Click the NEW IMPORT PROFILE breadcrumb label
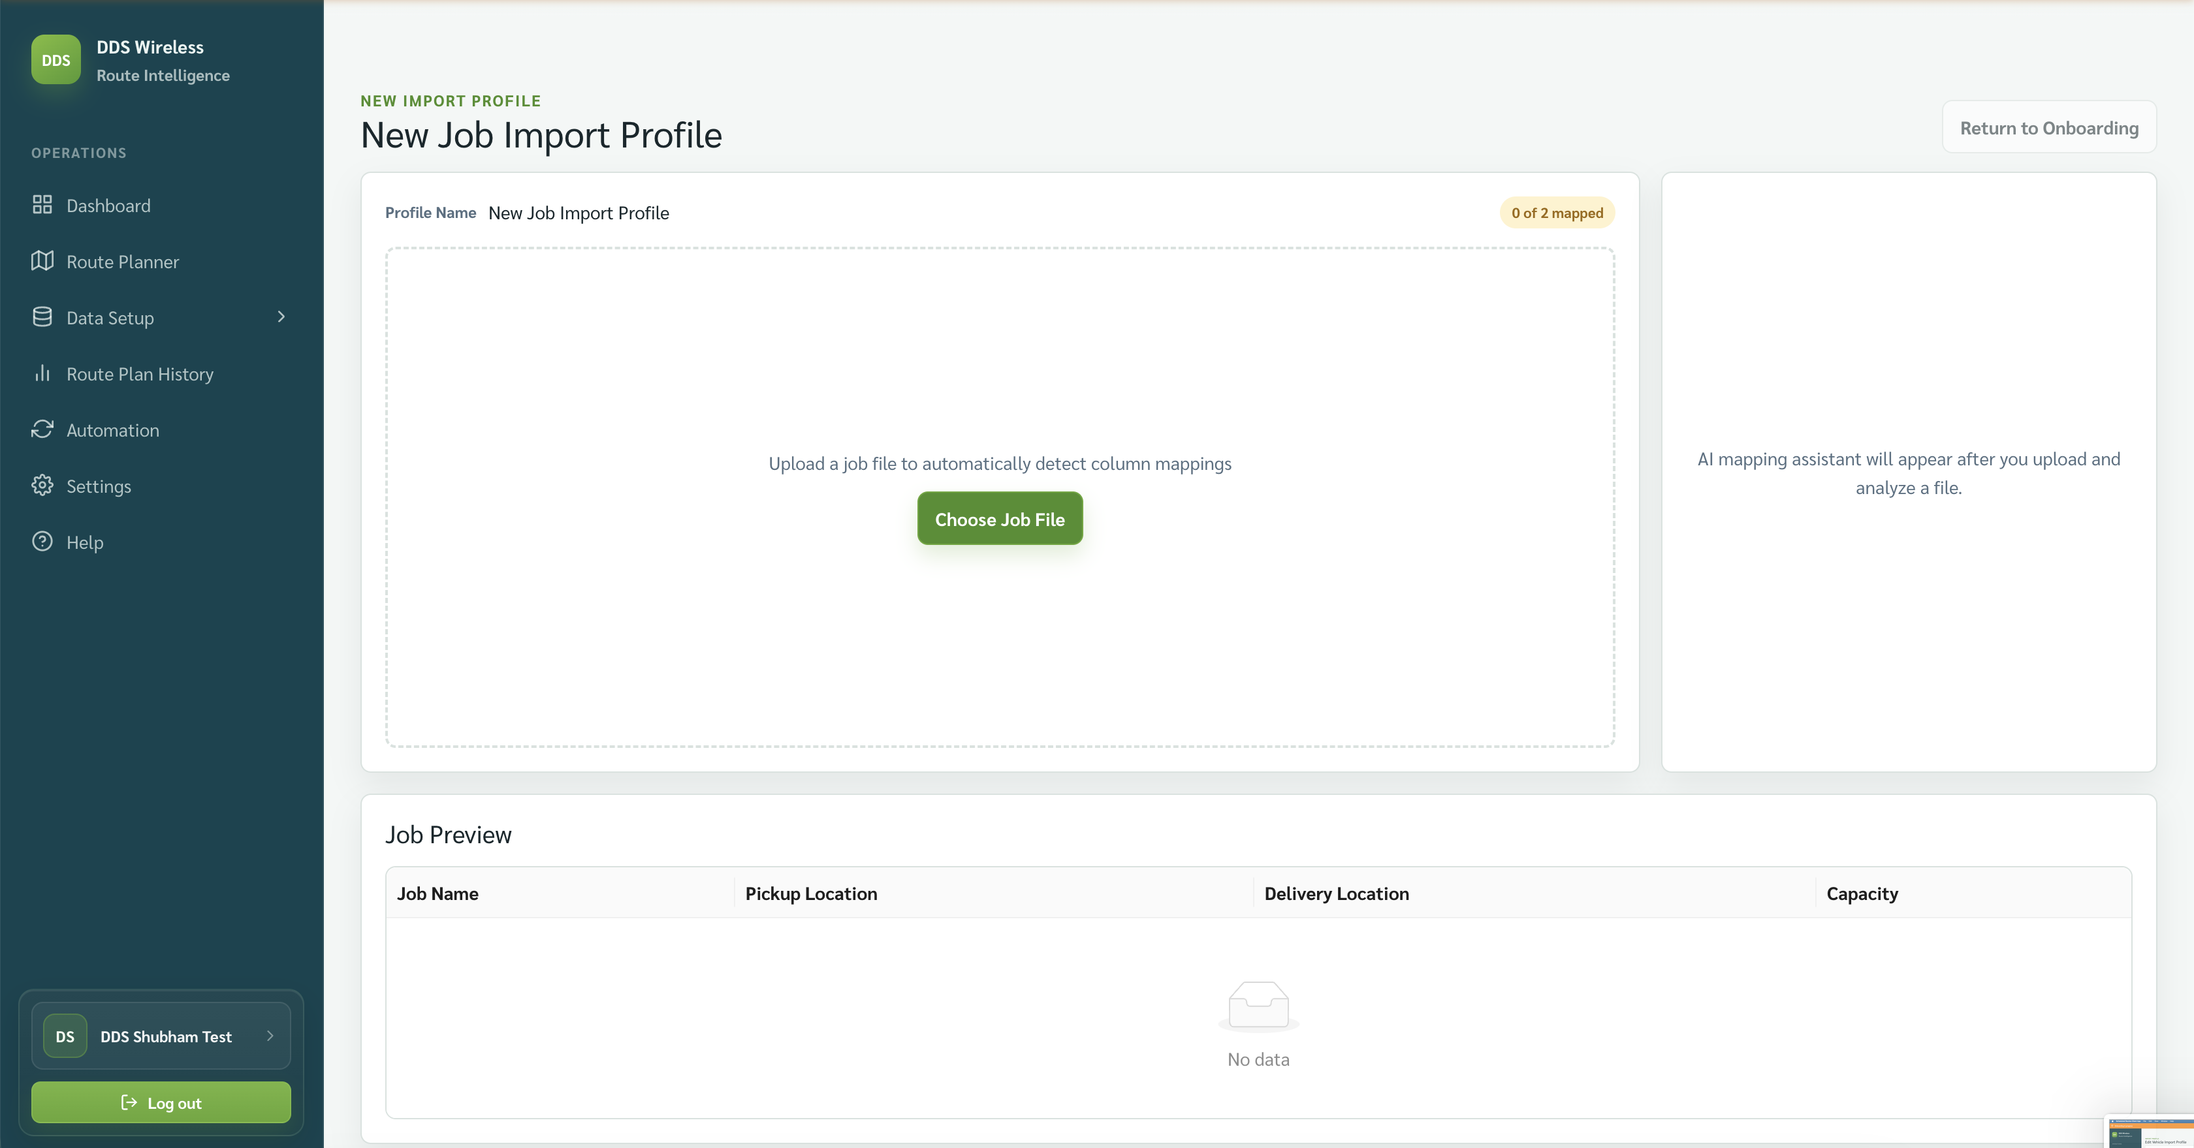Viewport: 2194px width, 1148px height. coord(451,101)
